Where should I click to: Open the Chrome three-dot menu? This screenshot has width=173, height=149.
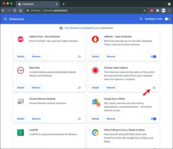169,11
